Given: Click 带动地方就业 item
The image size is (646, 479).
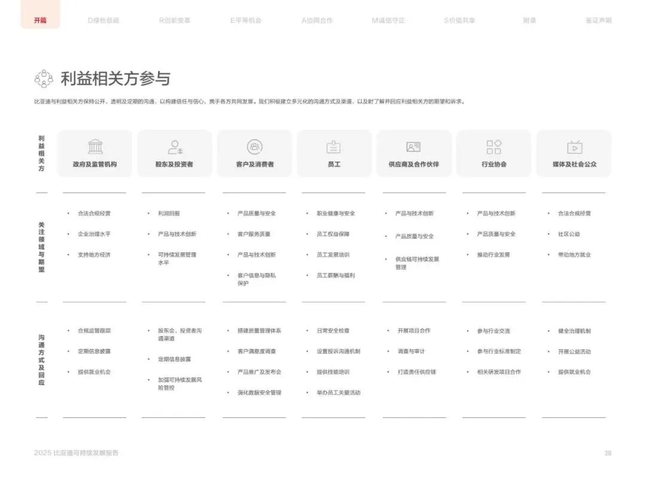Looking at the screenshot, I should pyautogui.click(x=574, y=255).
